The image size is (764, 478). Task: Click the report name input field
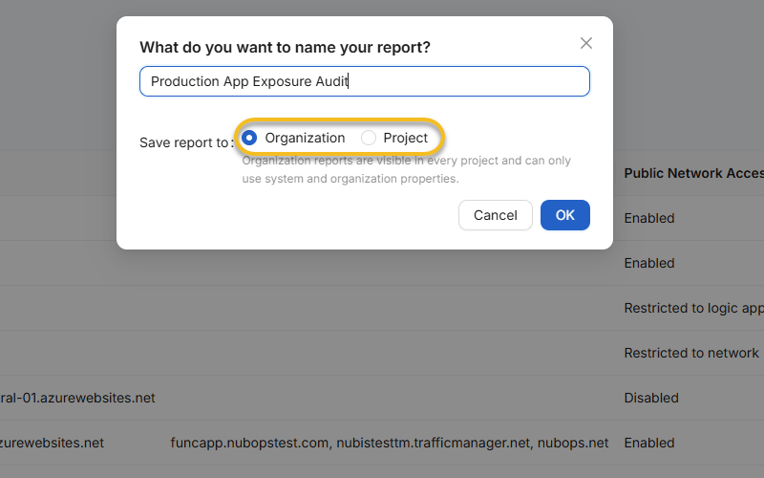tap(365, 81)
